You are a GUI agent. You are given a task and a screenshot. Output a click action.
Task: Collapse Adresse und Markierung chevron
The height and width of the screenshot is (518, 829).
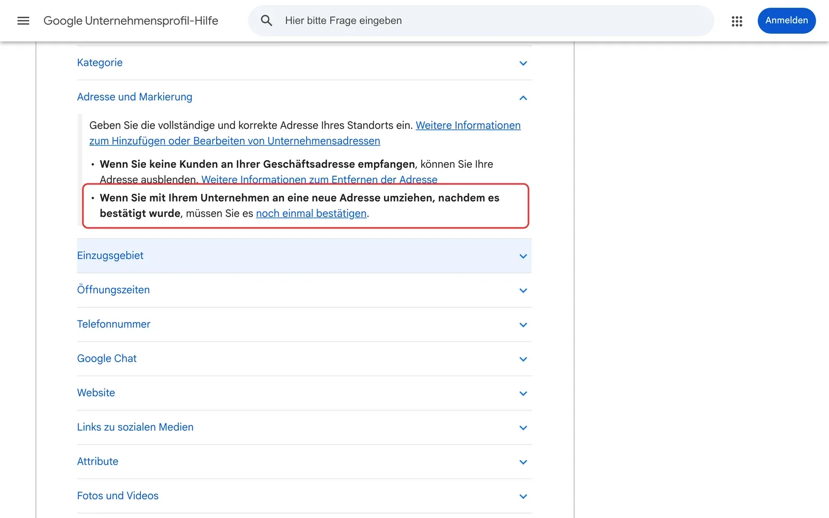tap(523, 98)
